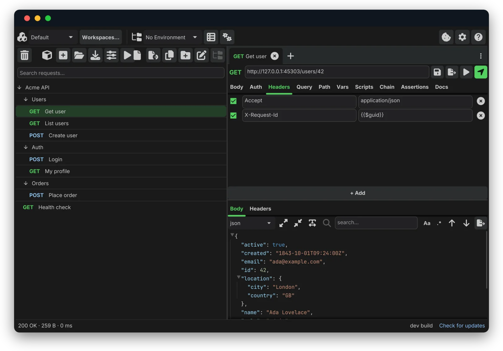Click the open folder icon in request toolbar
This screenshot has height=351, width=503.
coord(79,55)
